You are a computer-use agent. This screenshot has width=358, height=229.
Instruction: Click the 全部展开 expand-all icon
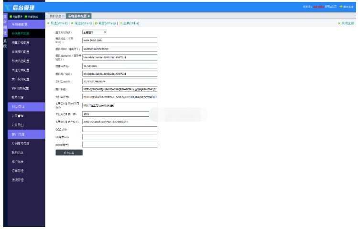point(11,16)
